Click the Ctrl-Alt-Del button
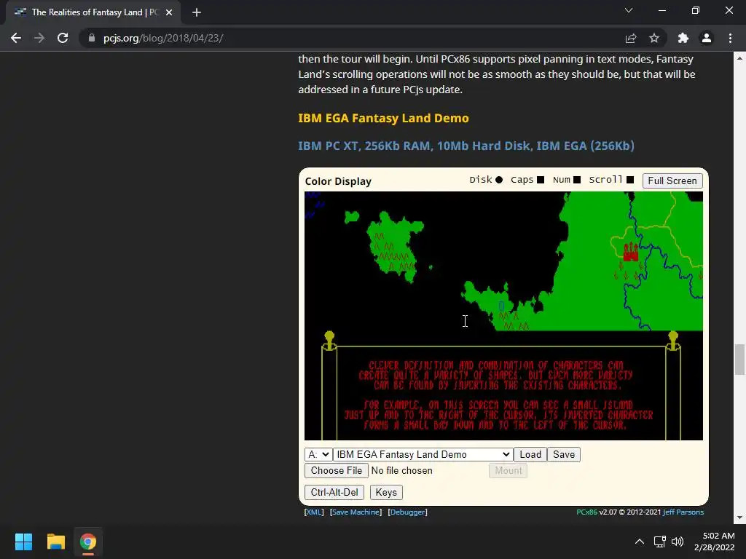The height and width of the screenshot is (559, 746). [x=334, y=492]
